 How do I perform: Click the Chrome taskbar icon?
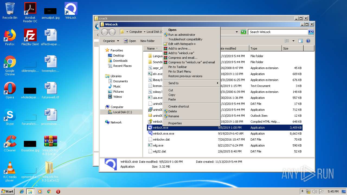tap(49, 191)
